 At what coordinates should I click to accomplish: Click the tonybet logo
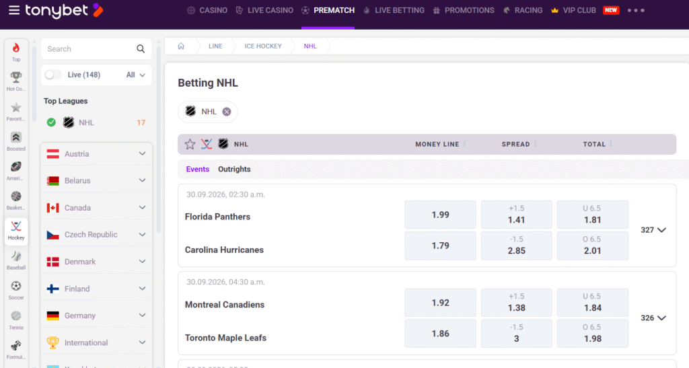click(64, 11)
